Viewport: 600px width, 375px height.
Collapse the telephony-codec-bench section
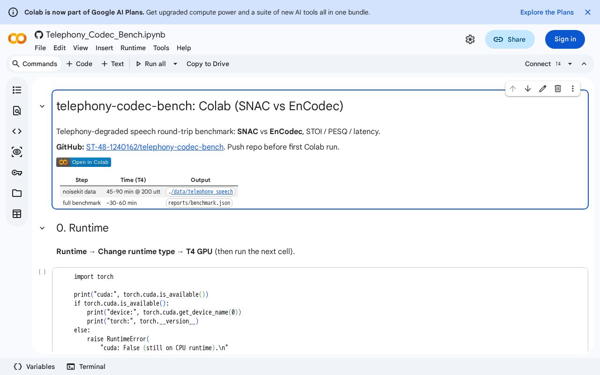[42, 106]
